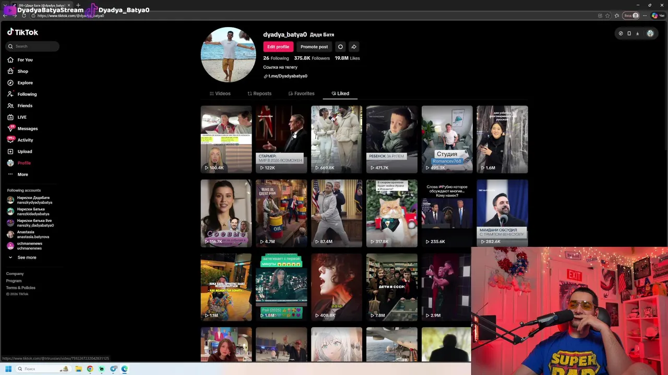Viewport: 668px width, 375px height.
Task: Open Нарезки батька live account
Action: tap(30, 223)
